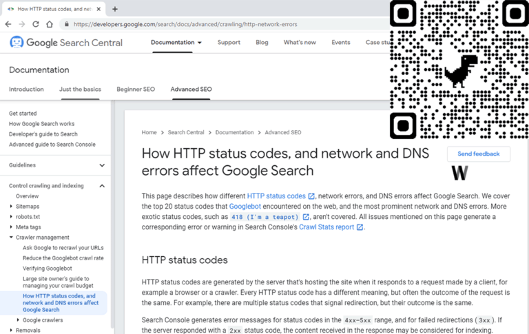
Task: Open How Google Search works
Action: (41, 124)
